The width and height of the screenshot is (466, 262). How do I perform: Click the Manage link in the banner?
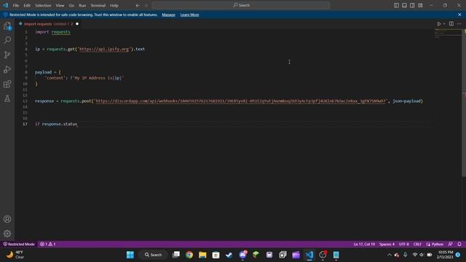coord(168,15)
